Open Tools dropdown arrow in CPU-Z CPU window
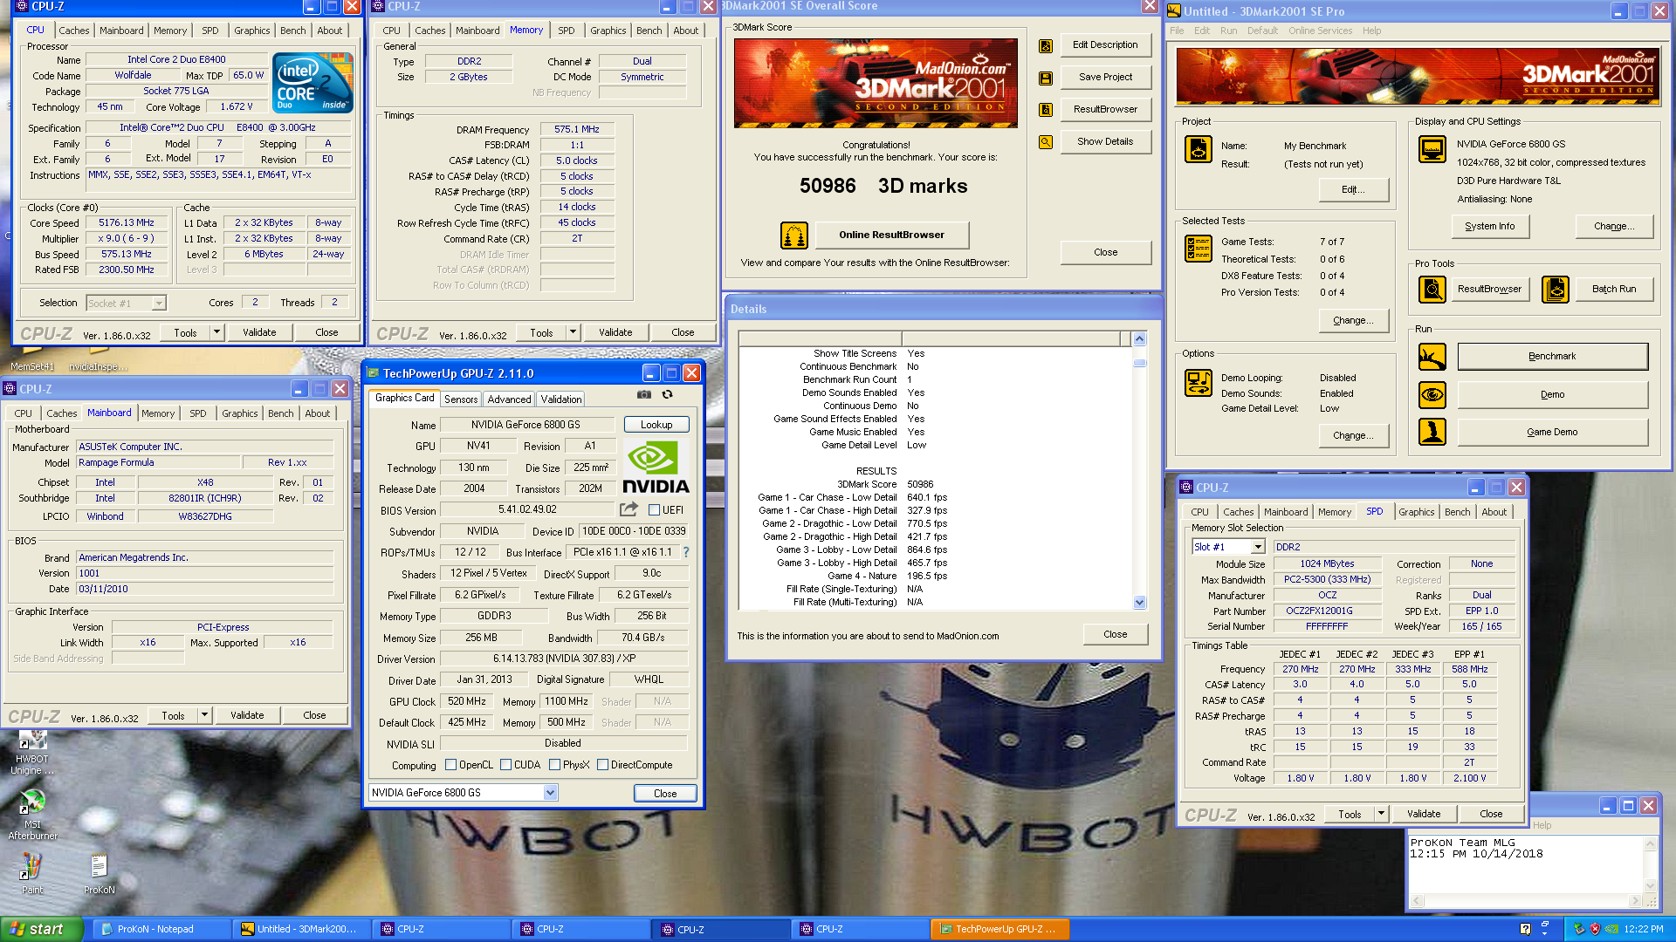Viewport: 1676px width, 942px height. tap(216, 332)
